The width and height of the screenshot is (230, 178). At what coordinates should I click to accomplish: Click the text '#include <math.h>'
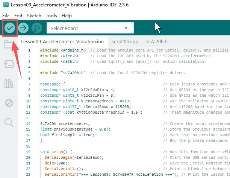pyautogui.click(x=59, y=62)
